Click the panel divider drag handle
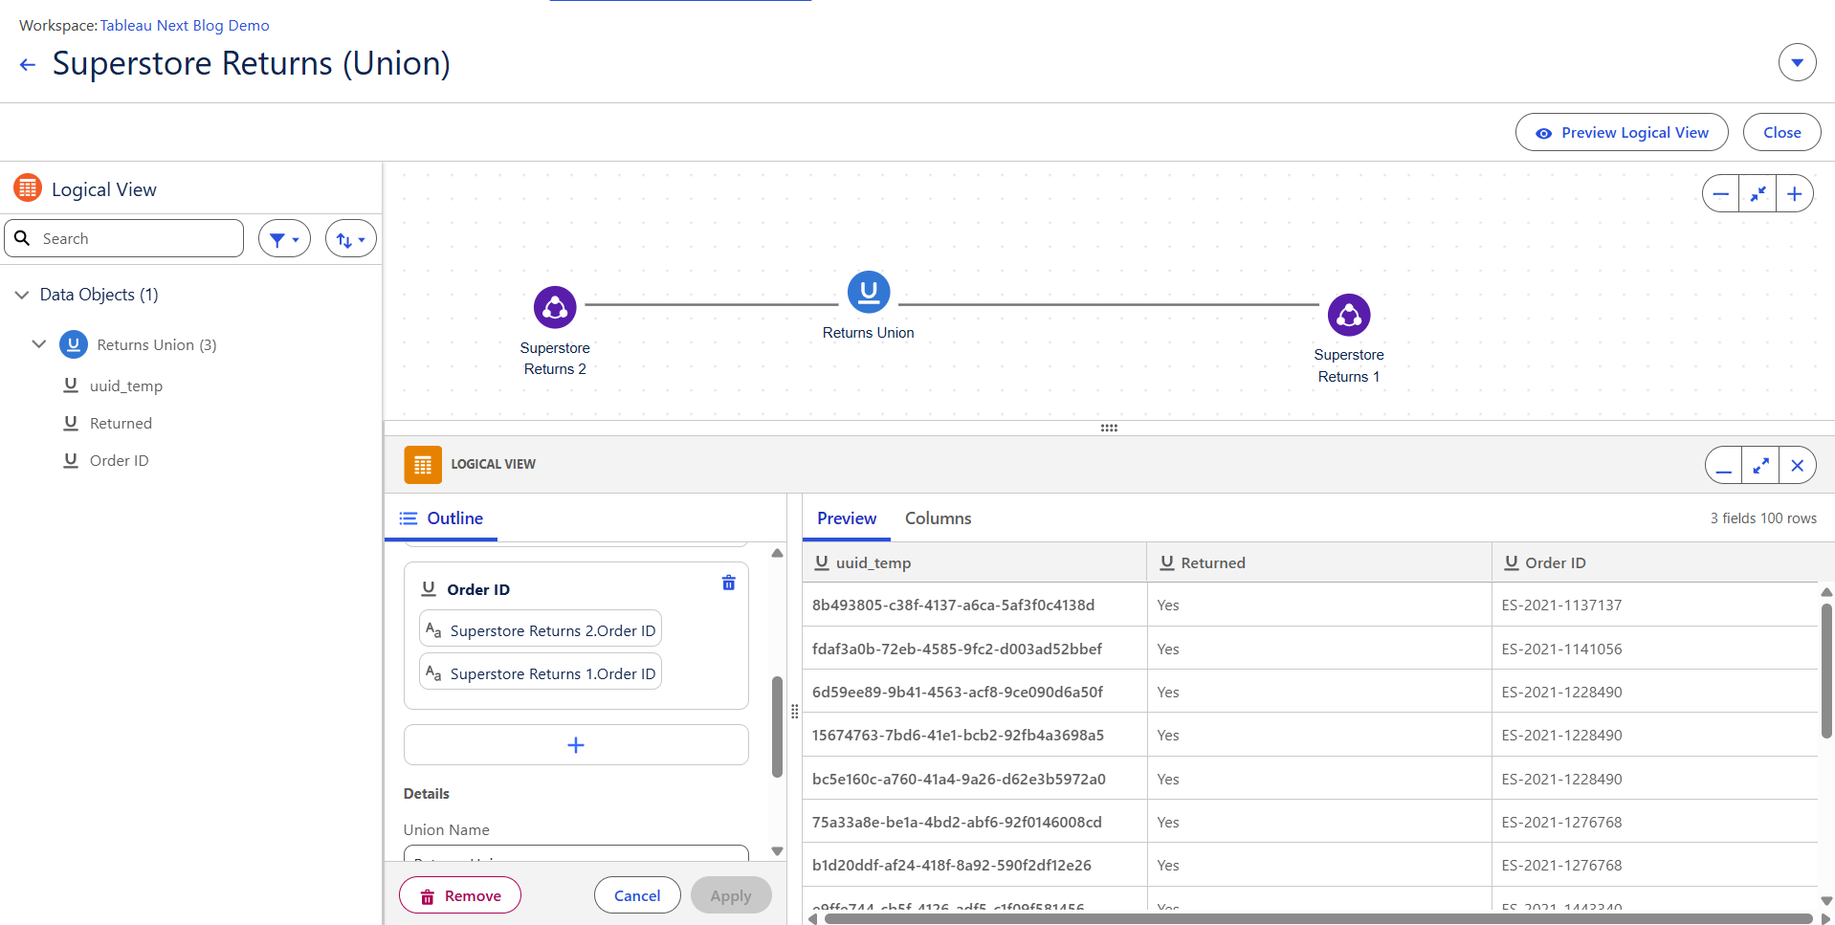 coord(1109,428)
